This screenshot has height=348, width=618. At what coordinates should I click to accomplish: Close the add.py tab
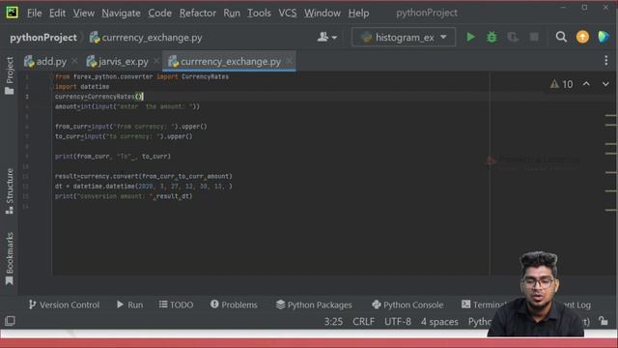tap(74, 61)
